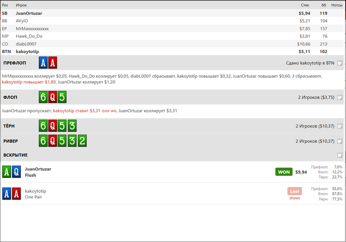Click the green 2 card in the river row
The width and height of the screenshot is (346, 242).
(82, 141)
